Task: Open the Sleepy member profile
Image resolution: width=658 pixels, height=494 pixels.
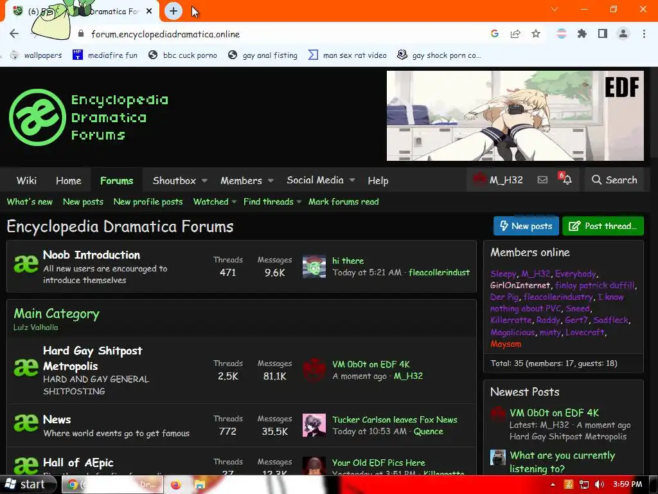Action: 503,274
